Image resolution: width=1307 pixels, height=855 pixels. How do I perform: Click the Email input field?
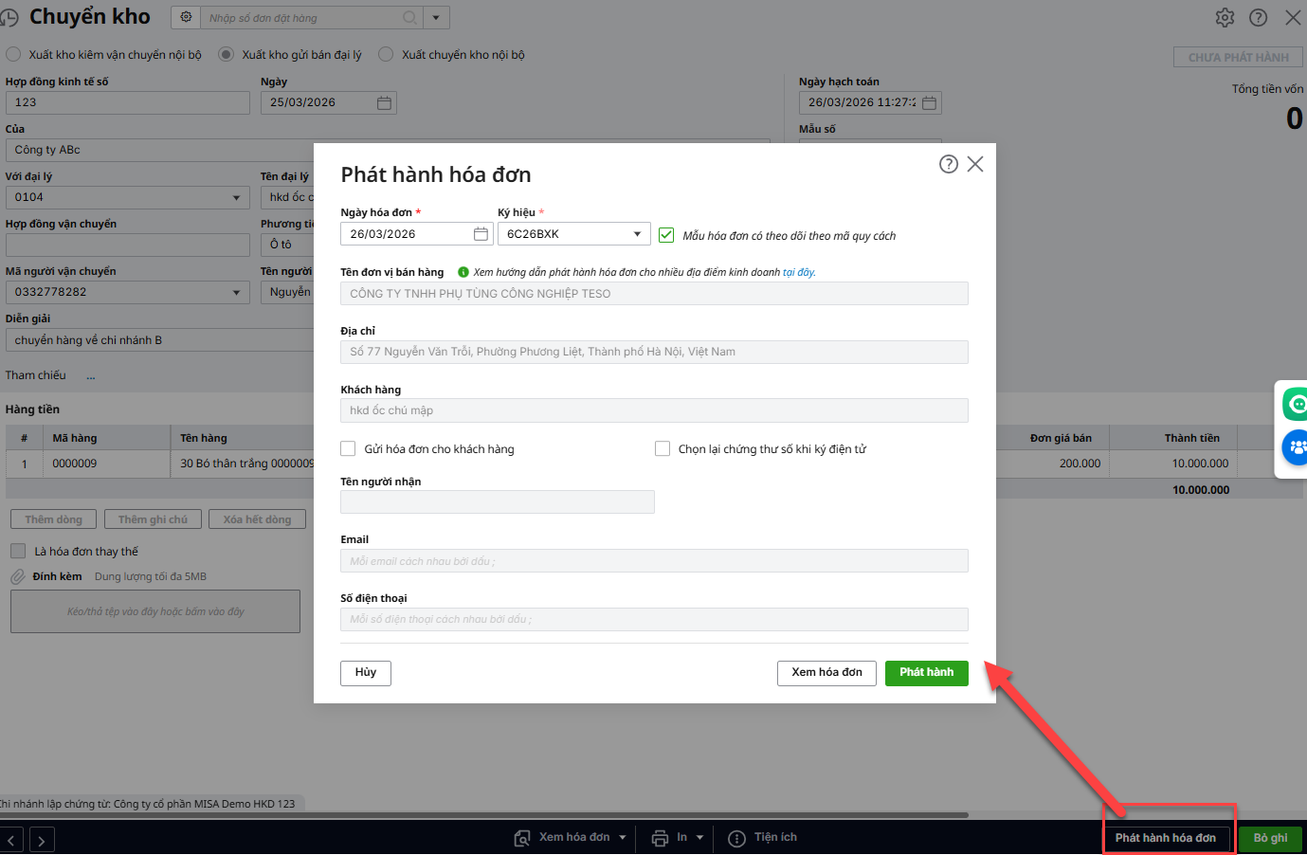(x=654, y=561)
